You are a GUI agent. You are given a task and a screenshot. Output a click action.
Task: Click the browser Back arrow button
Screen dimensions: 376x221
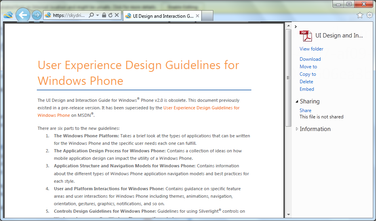click(23, 15)
